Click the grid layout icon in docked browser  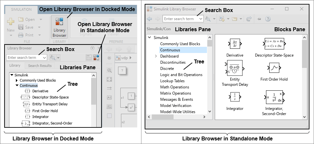(x=89, y=58)
